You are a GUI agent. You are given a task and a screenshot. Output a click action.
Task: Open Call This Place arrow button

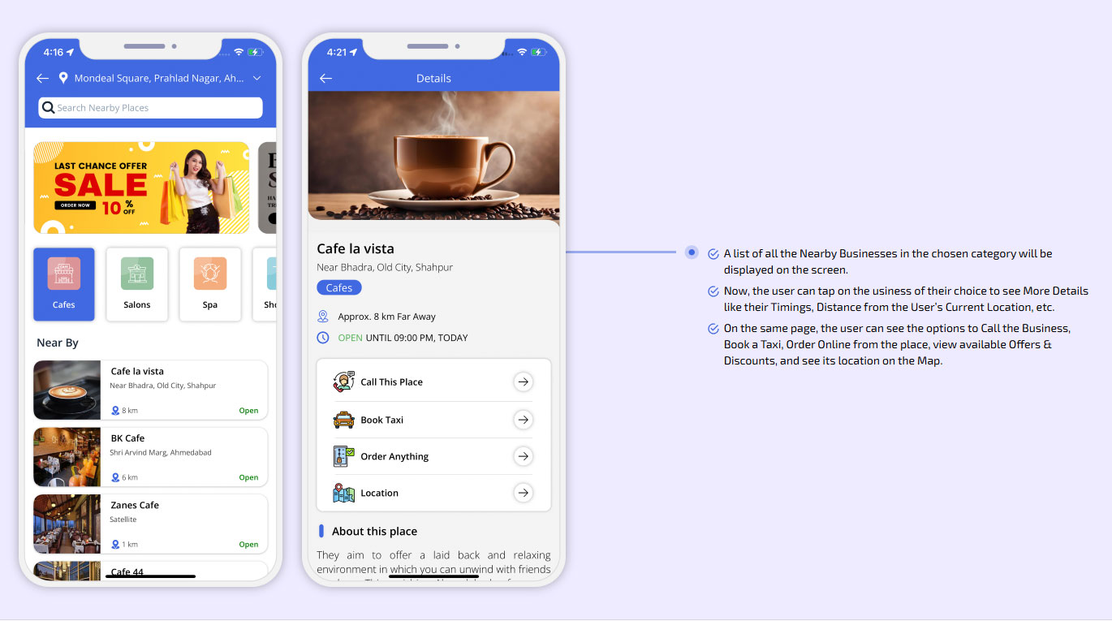(x=524, y=382)
